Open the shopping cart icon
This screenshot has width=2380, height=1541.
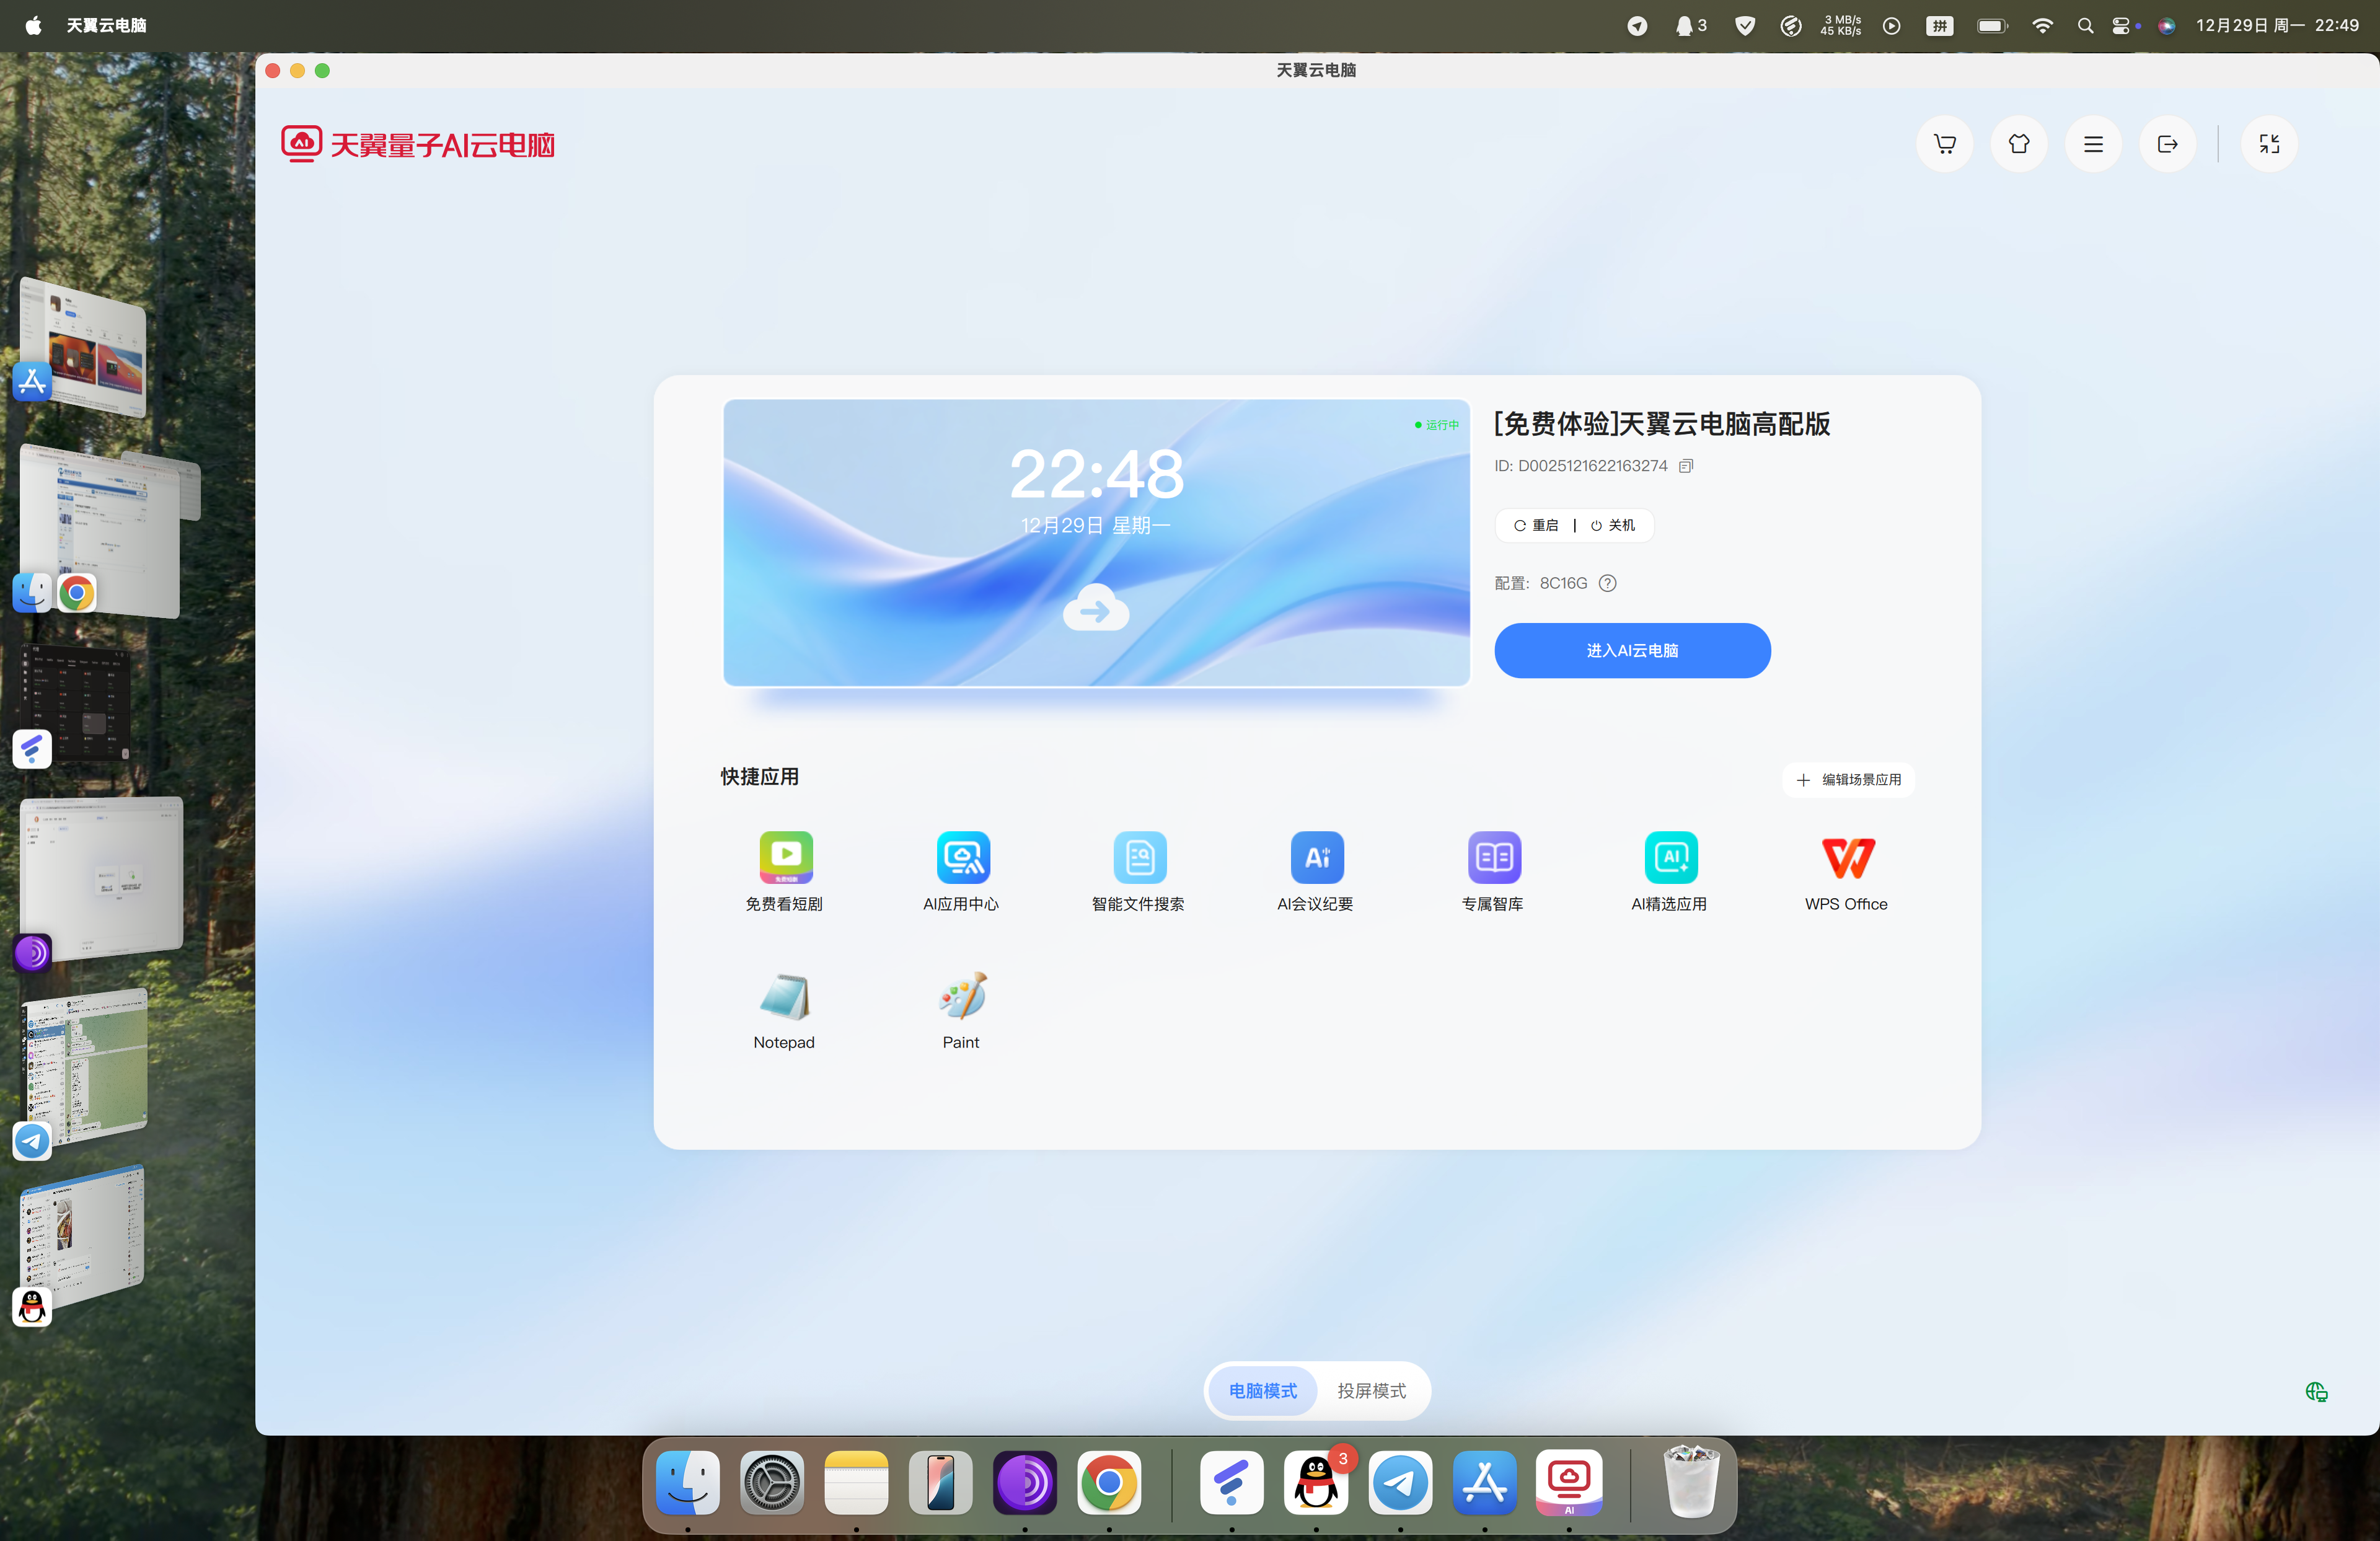click(1944, 144)
